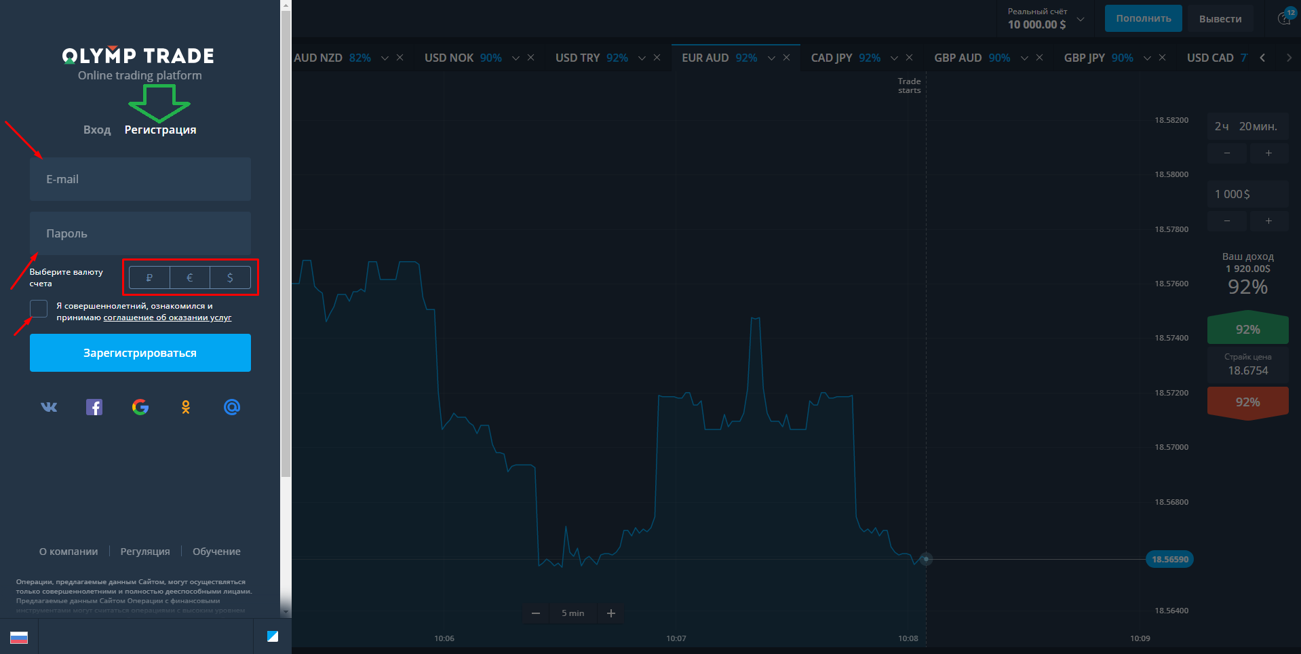
Task: Click the 2ч 20мин duration field
Action: pyautogui.click(x=1248, y=126)
